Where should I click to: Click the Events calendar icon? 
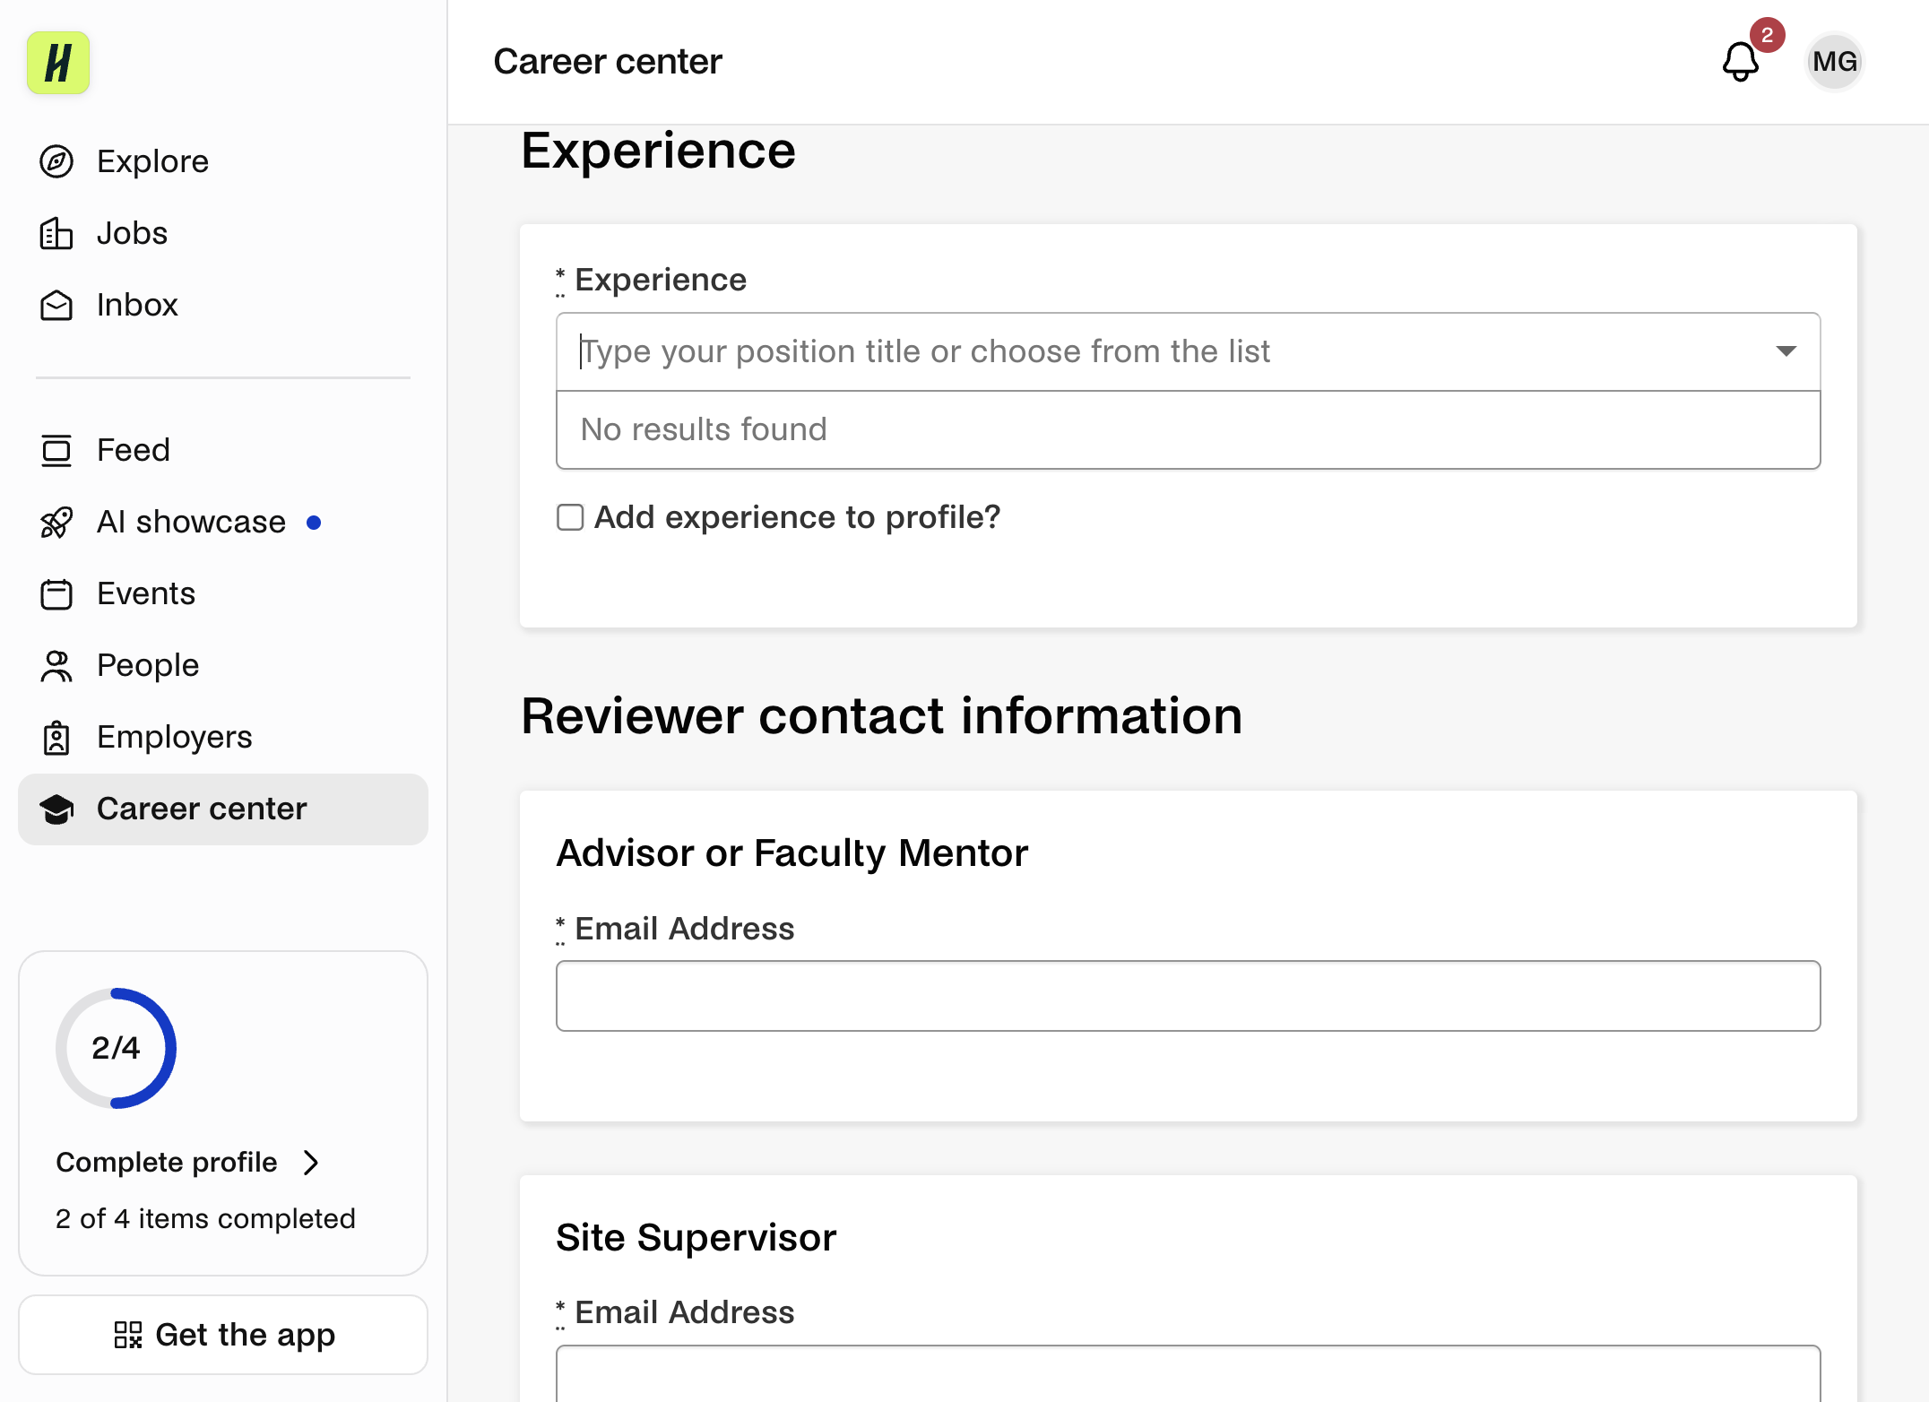click(56, 593)
